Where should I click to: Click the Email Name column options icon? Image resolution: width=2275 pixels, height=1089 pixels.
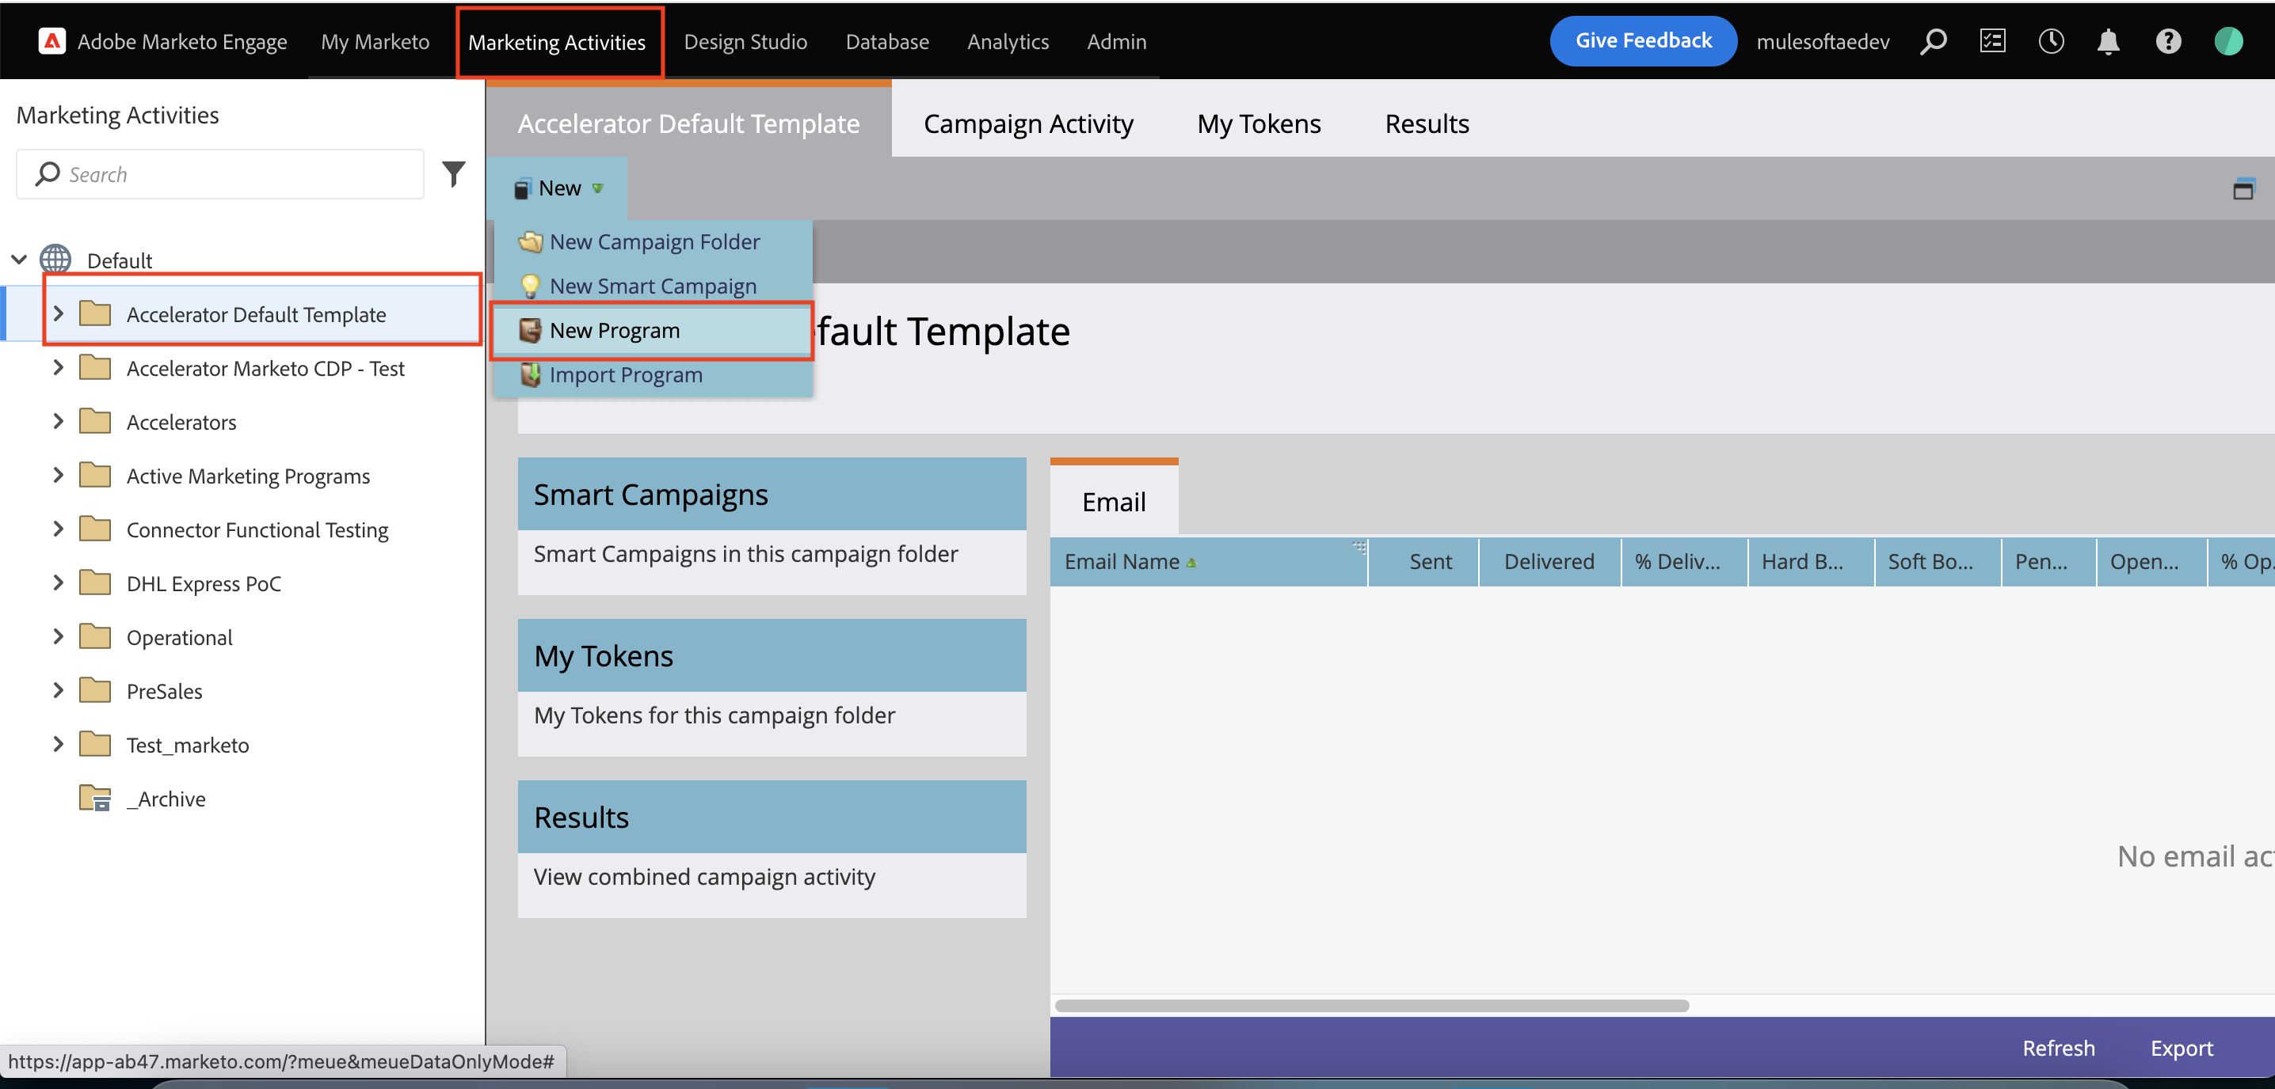click(x=1359, y=548)
